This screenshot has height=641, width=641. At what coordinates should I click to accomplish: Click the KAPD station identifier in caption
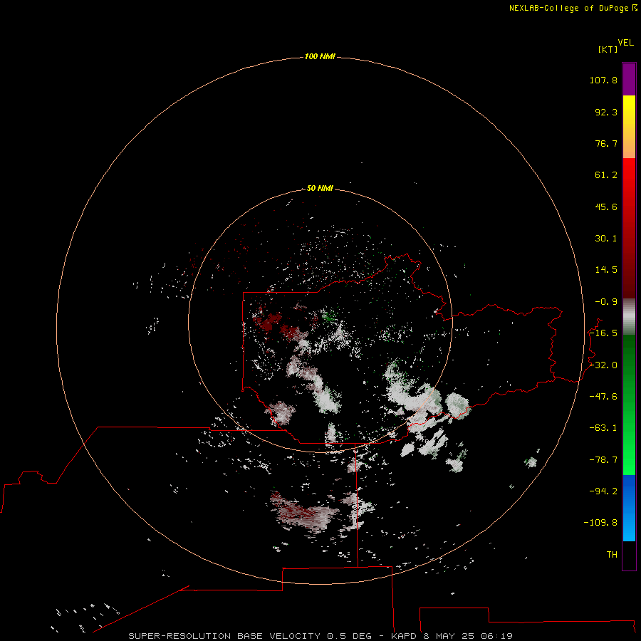click(404, 636)
